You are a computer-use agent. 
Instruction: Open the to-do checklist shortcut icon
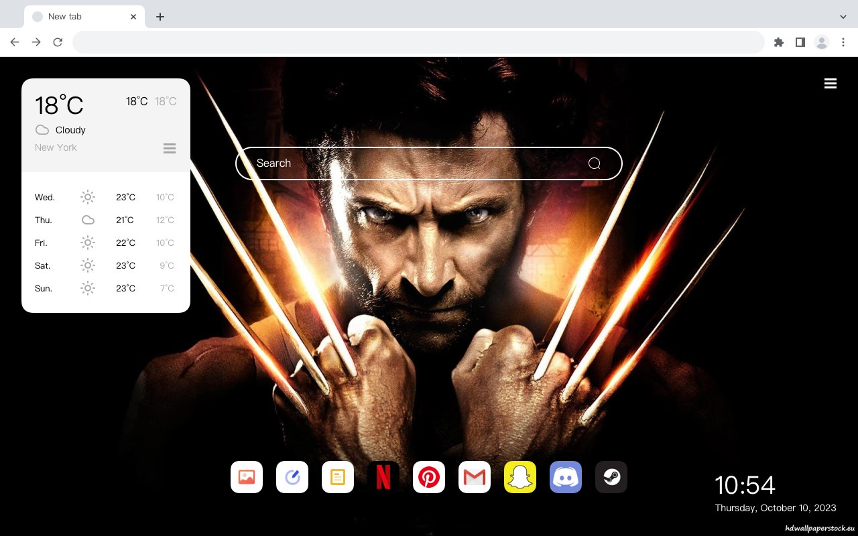click(x=292, y=477)
